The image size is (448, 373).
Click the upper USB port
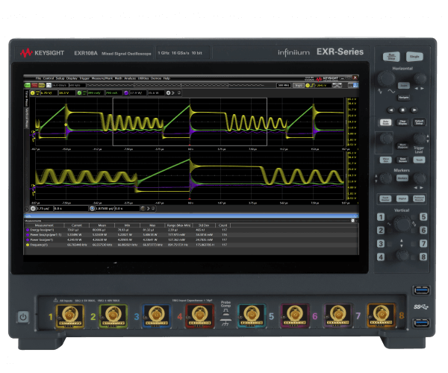point(422,290)
